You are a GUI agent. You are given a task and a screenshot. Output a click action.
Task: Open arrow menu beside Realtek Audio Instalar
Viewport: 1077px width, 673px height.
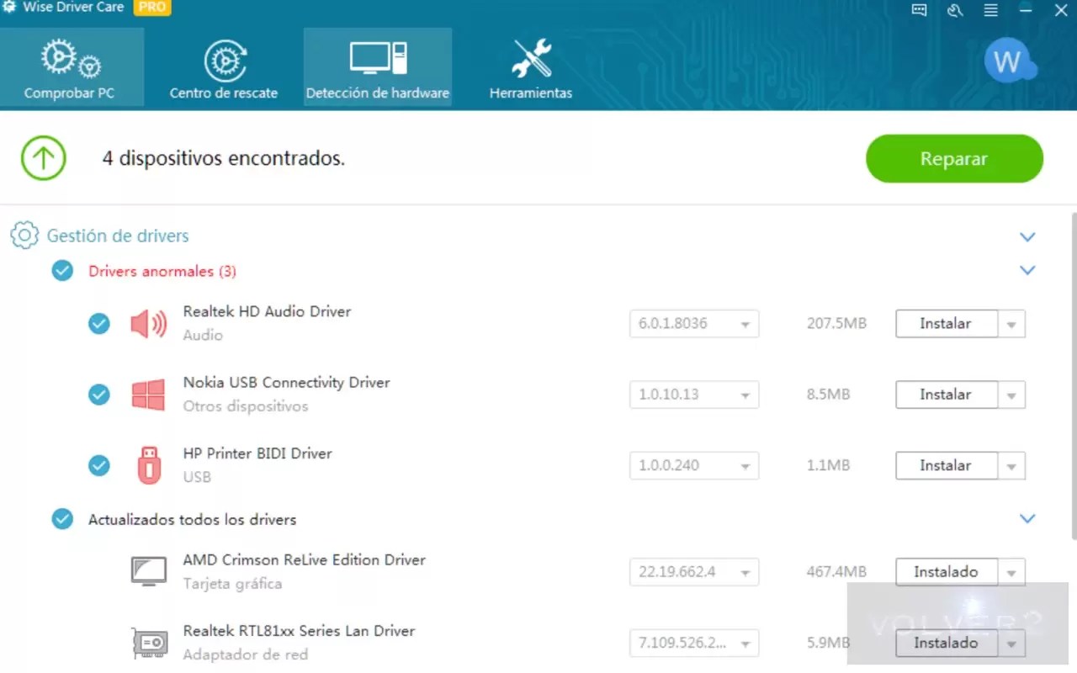pos(1011,324)
